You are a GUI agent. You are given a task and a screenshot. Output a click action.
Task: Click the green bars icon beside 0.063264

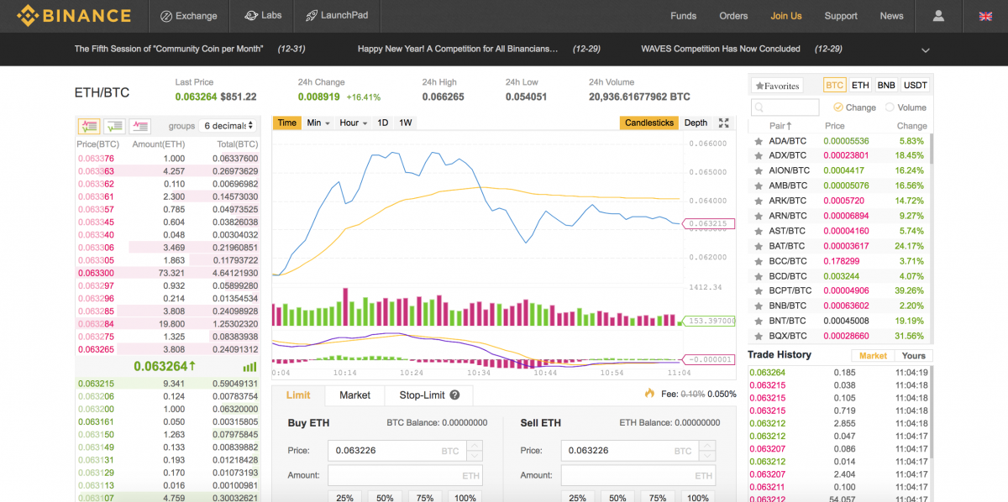tap(249, 367)
